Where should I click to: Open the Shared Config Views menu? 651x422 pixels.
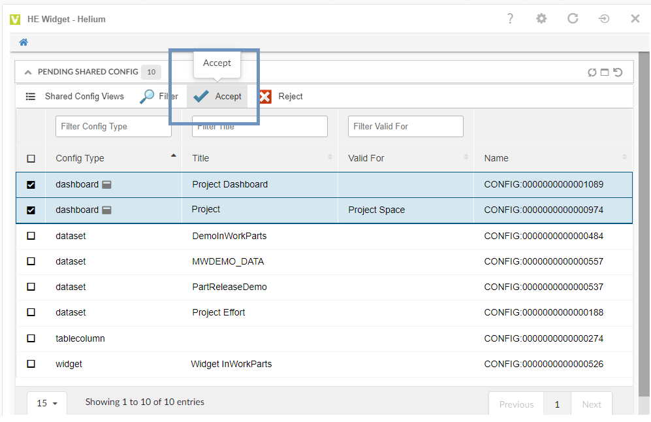(75, 97)
